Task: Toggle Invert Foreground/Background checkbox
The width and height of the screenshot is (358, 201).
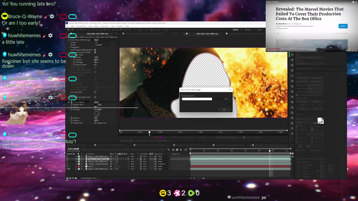Action: click(x=95, y=50)
